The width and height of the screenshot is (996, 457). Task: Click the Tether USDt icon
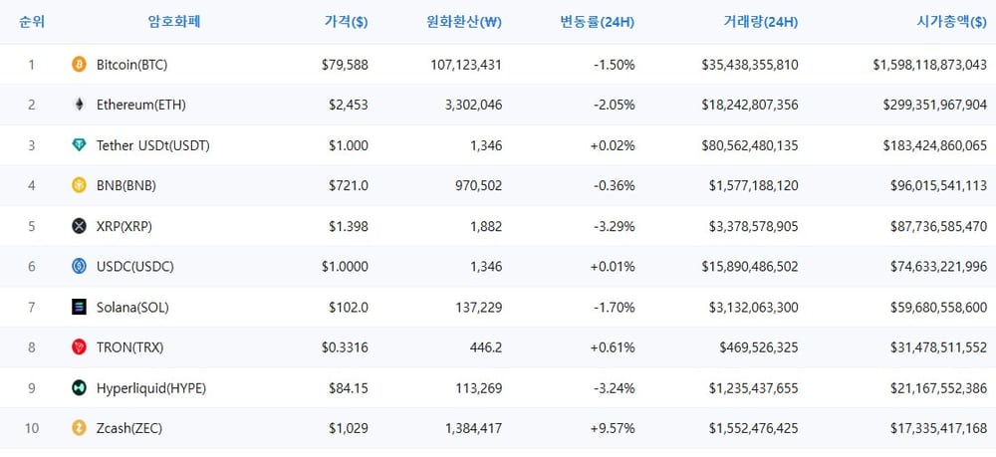click(x=79, y=145)
